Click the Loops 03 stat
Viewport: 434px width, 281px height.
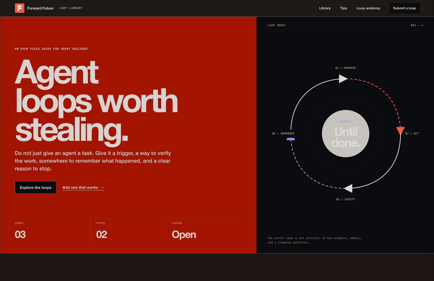[x=20, y=230]
